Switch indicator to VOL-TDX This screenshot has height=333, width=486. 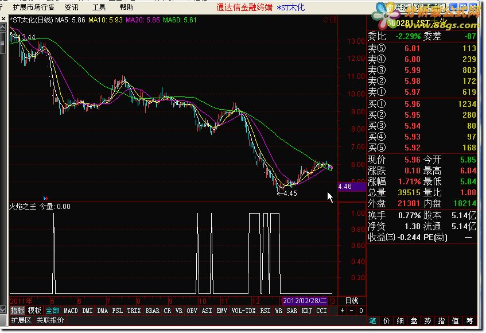click(x=244, y=311)
